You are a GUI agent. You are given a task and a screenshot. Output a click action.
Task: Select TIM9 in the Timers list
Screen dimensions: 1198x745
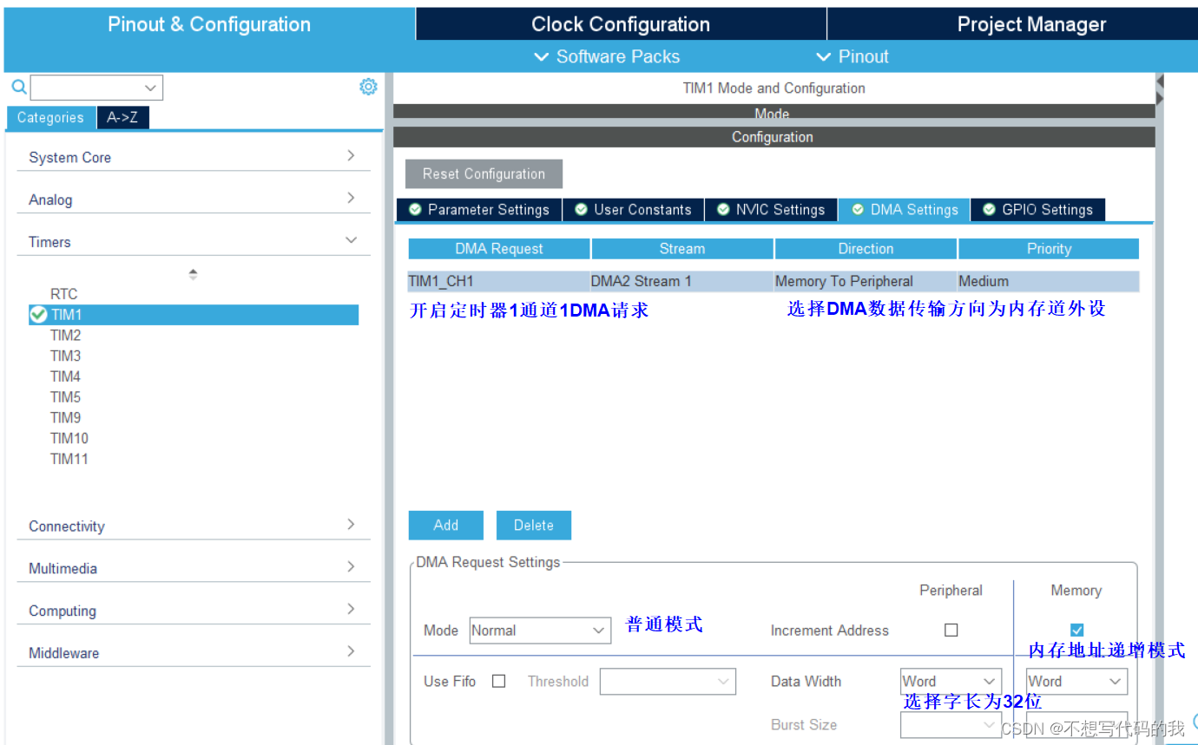(65, 418)
